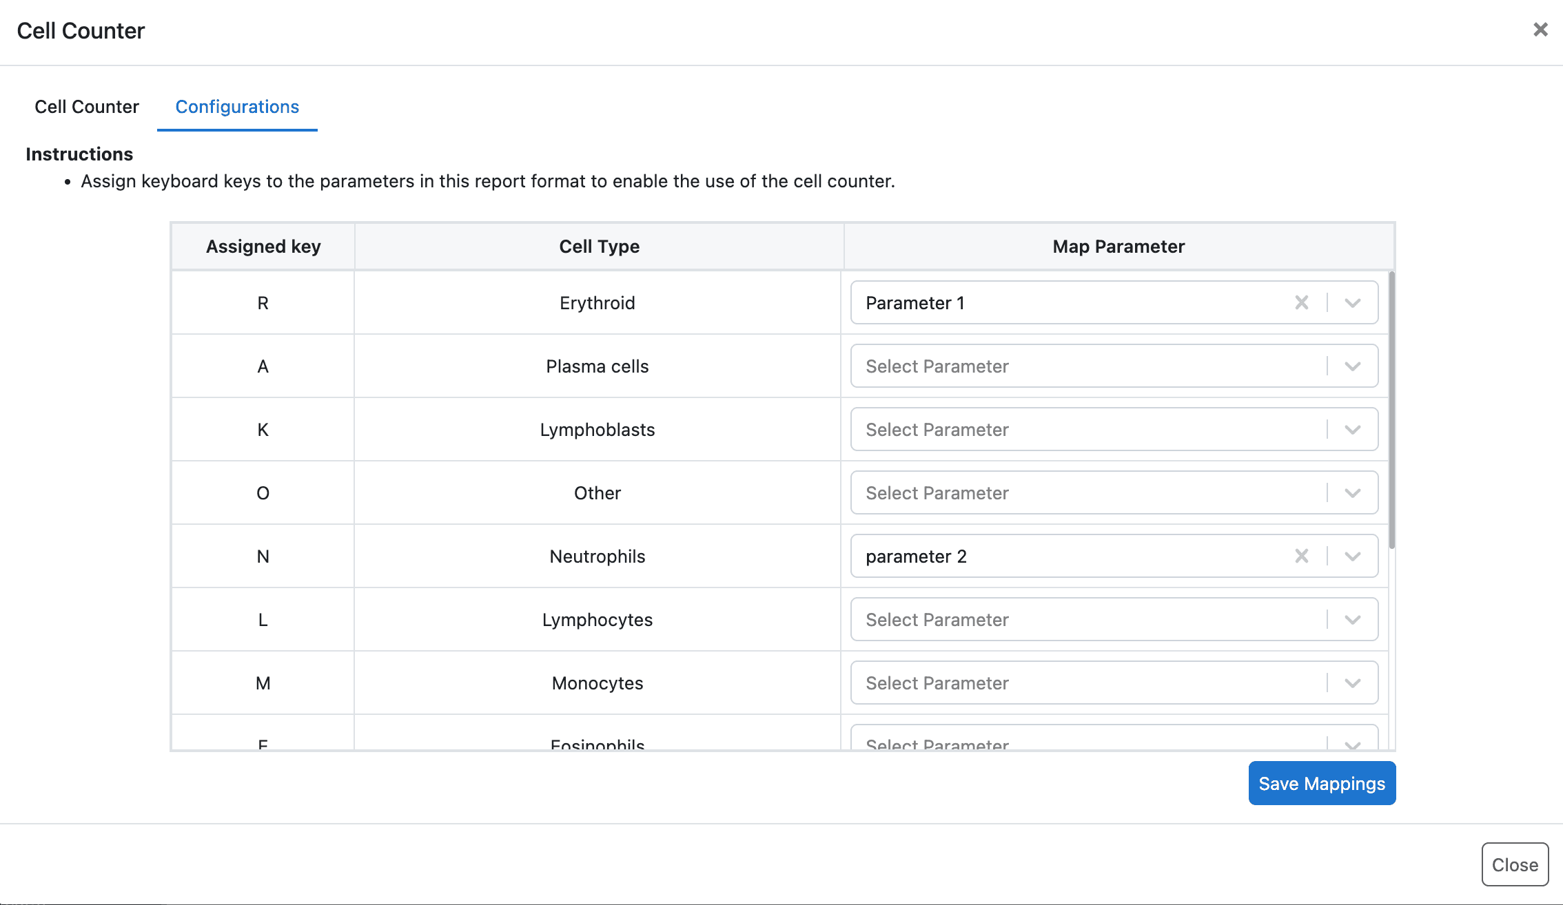
Task: Clear Parameter 1 from the Erythroid row
Action: tap(1301, 302)
